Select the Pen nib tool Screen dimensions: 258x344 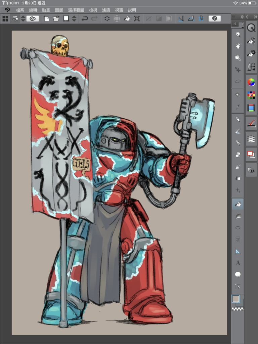point(238,143)
